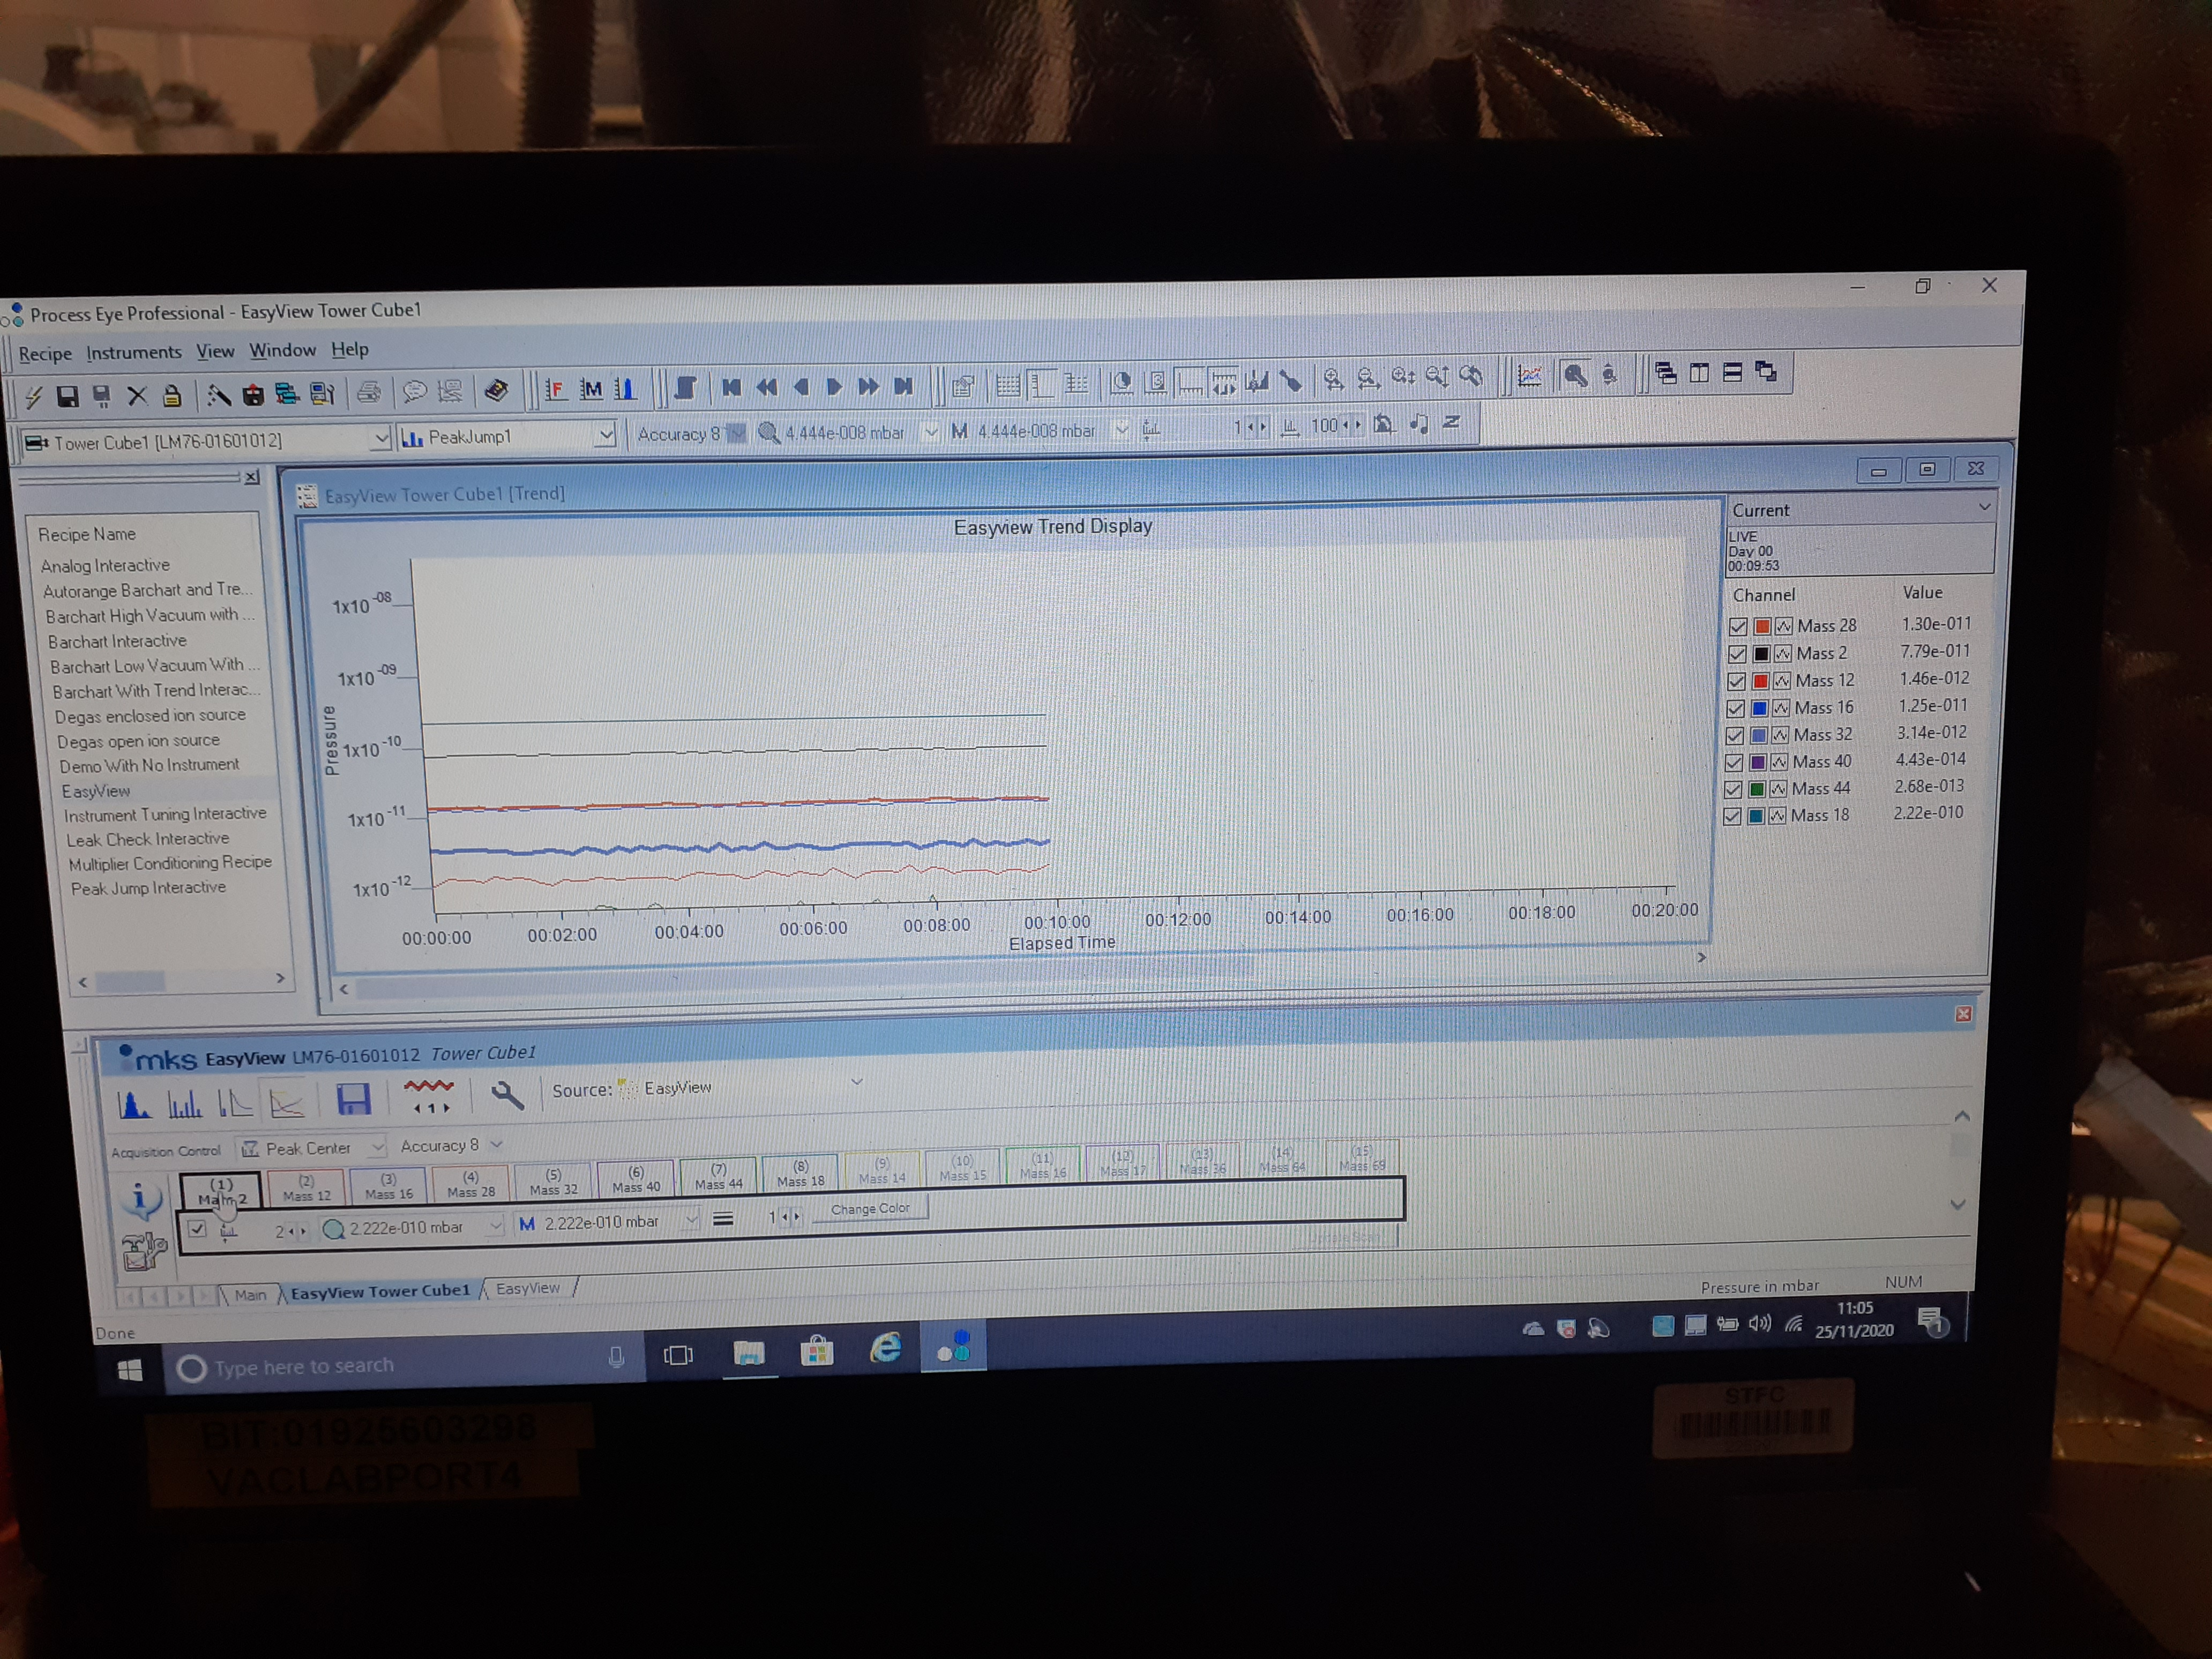Viewport: 2212px width, 1659px height.
Task: Click the printer icon in toolbar
Action: coord(369,393)
